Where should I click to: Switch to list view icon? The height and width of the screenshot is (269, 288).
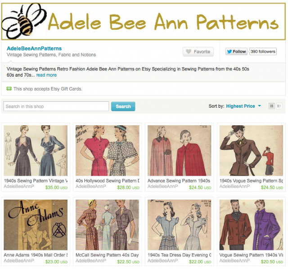[x=279, y=106]
